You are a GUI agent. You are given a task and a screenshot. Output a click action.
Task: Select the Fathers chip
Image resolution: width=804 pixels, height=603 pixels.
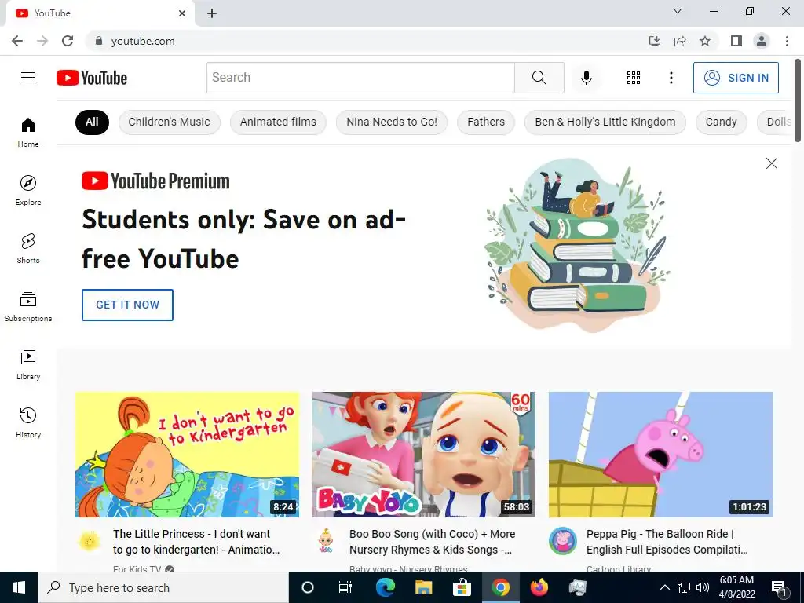485,122
